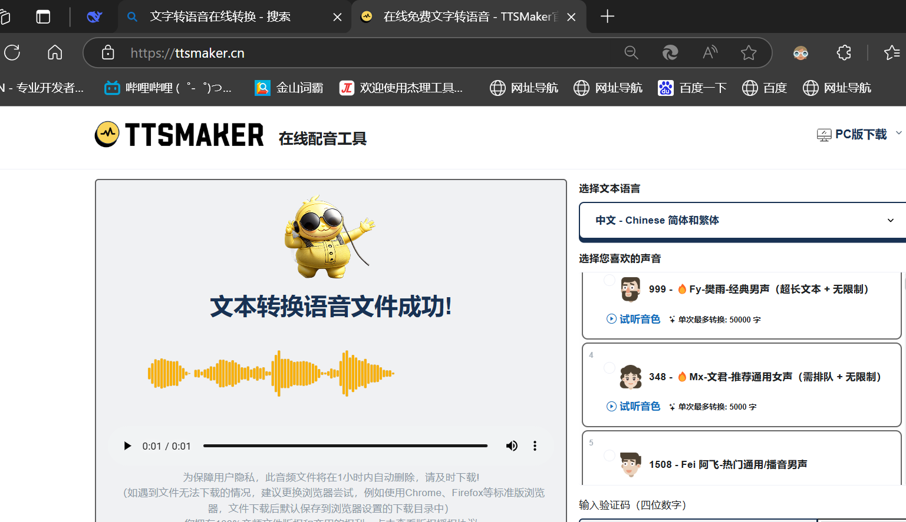Play the generated audio
The height and width of the screenshot is (522, 906).
127,446
